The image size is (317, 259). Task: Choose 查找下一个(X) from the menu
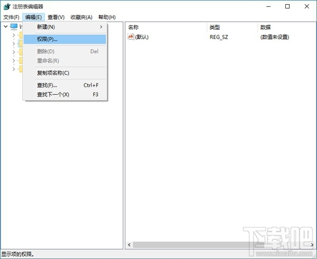coord(64,95)
